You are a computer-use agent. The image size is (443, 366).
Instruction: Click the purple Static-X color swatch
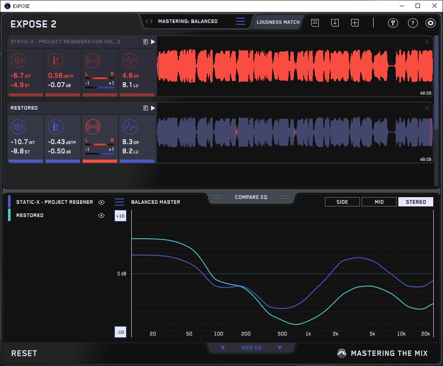pyautogui.click(x=9, y=202)
